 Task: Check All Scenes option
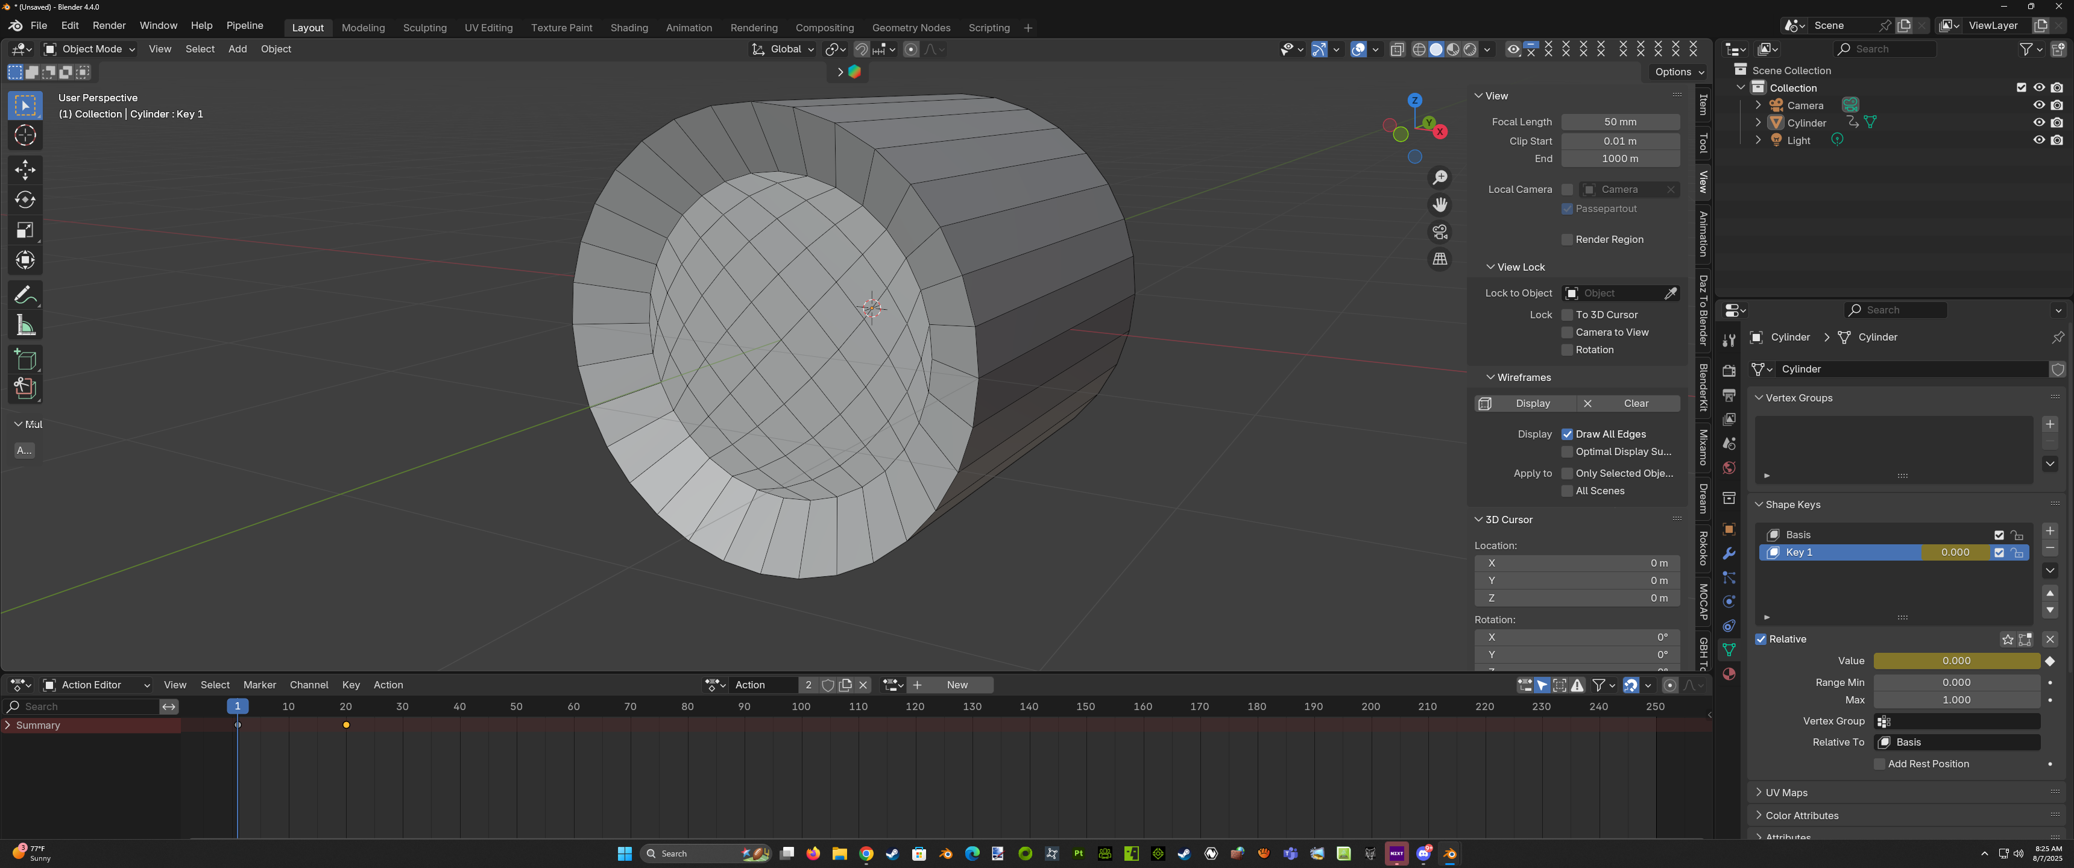1567,491
